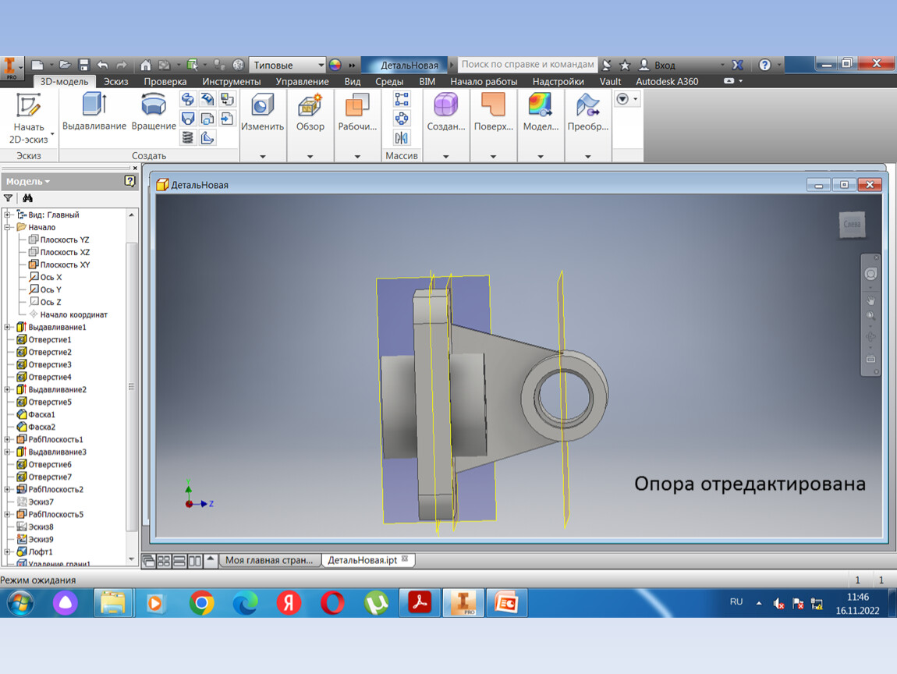The width and height of the screenshot is (897, 674).
Task: Click the Вход sign-in button
Action: (x=657, y=65)
